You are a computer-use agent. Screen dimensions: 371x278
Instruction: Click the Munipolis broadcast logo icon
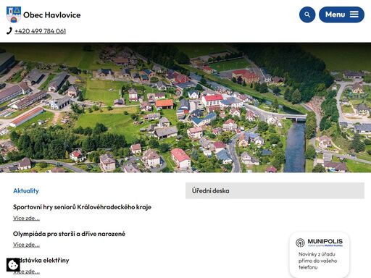click(300, 243)
